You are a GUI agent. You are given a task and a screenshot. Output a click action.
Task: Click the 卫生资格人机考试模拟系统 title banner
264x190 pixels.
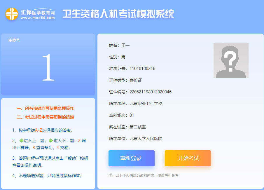(118, 14)
